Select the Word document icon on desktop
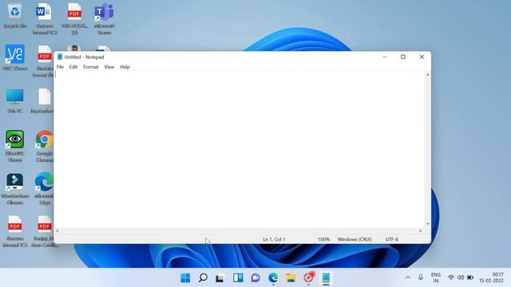This screenshot has height=287, width=511. (x=45, y=19)
